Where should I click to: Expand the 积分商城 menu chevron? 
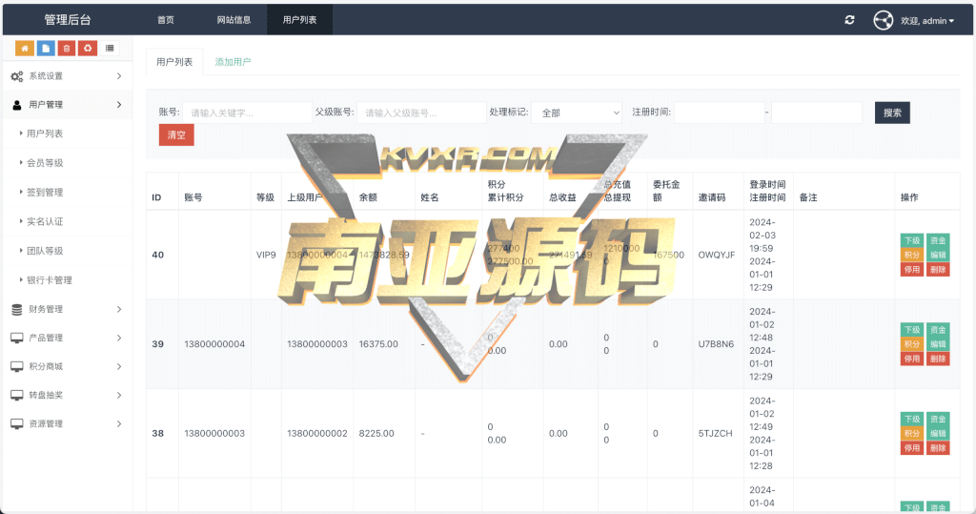point(119,366)
